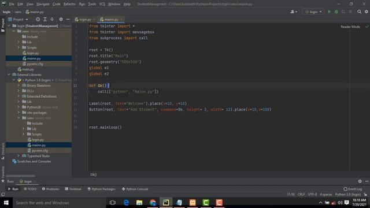The image size is (370, 208).
Task: Show hidden system tray icons chevron
Action: [320, 203]
